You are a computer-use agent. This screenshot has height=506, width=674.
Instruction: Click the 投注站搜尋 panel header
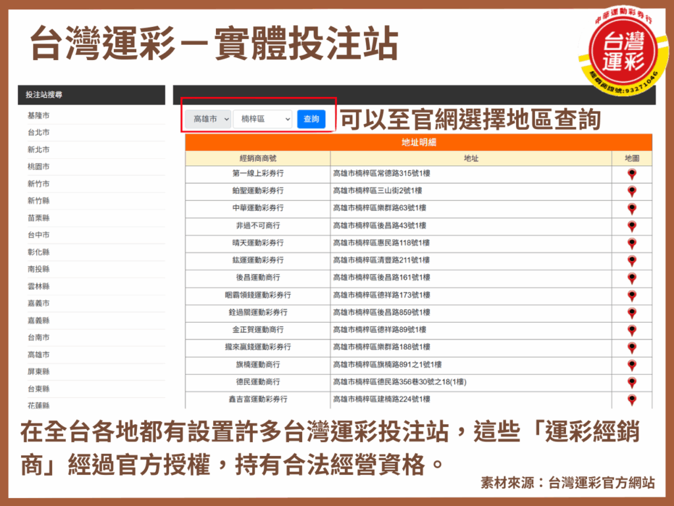pyautogui.click(x=91, y=95)
